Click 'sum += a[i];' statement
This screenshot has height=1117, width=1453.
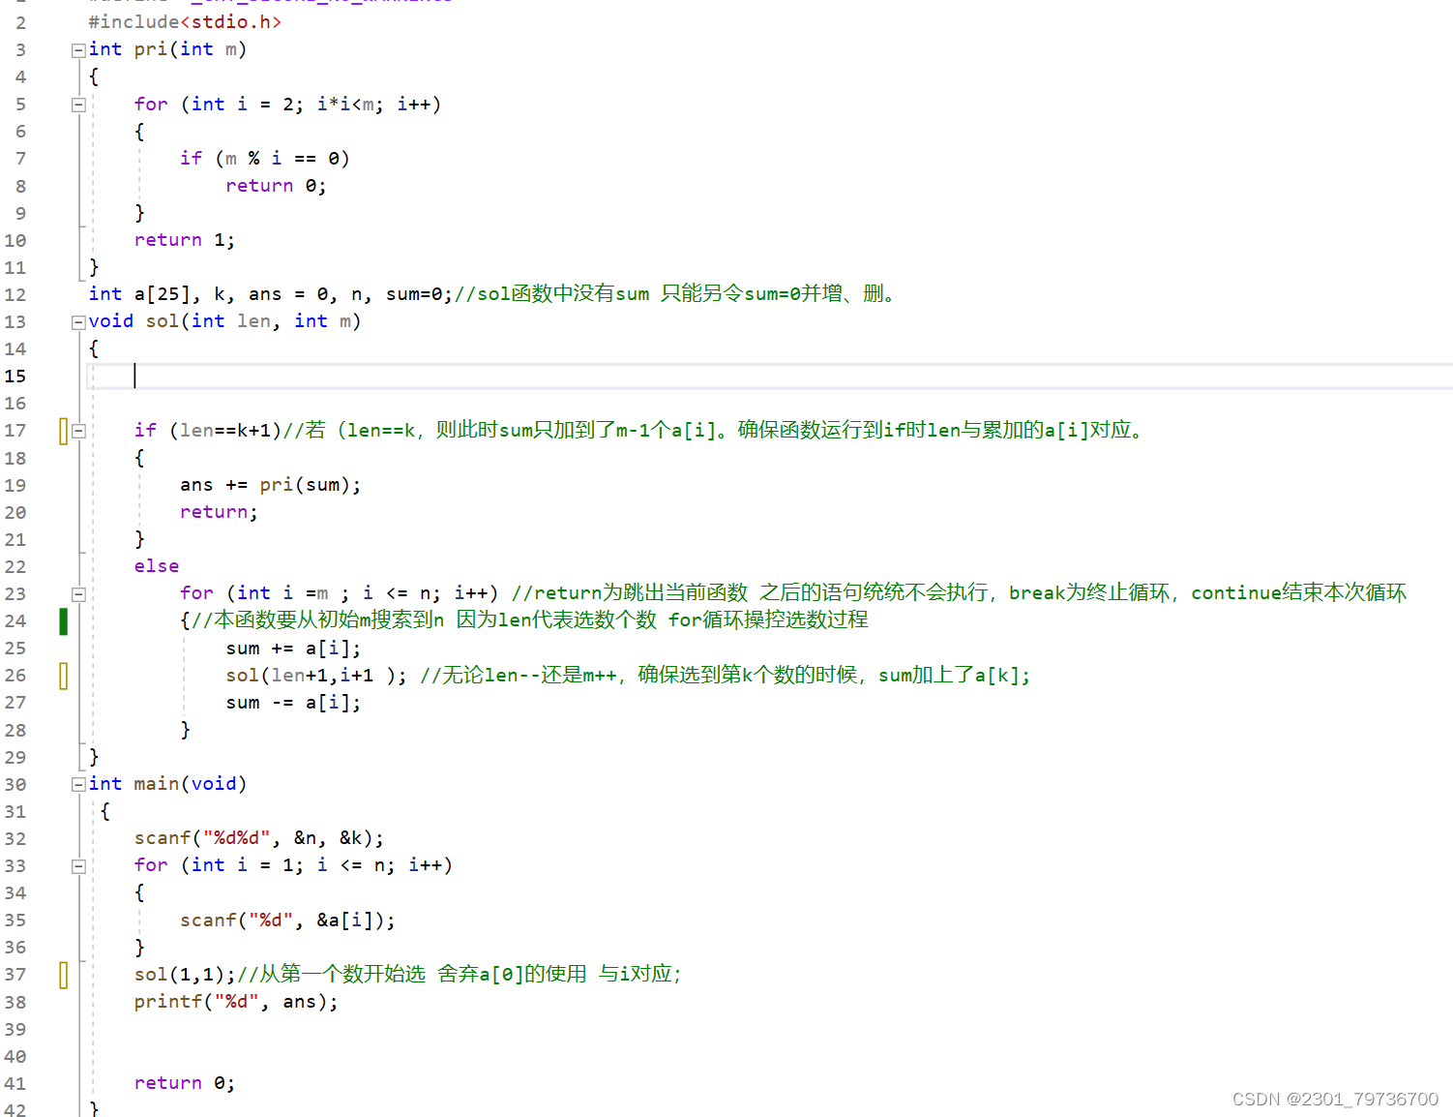[x=293, y=649]
